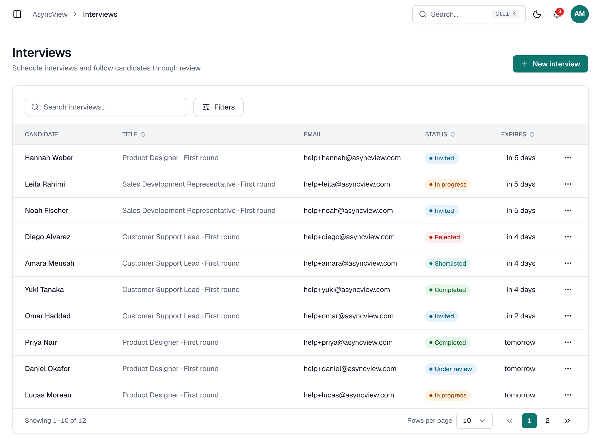Open row actions for Lucas Moreau

(568, 395)
